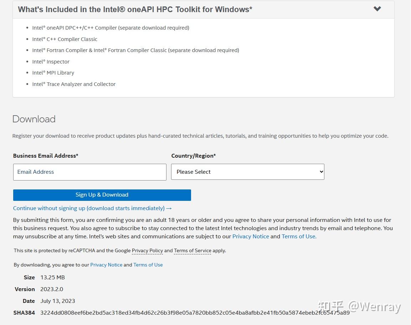411x325 pixels.
Task: Click the Intel Trace Analyzer and Collector entry
Action: point(74,84)
